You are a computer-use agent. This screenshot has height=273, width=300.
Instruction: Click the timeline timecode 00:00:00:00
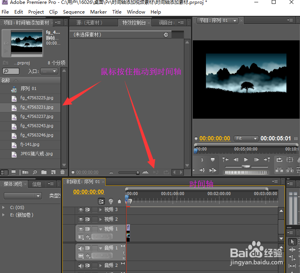coord(88,192)
